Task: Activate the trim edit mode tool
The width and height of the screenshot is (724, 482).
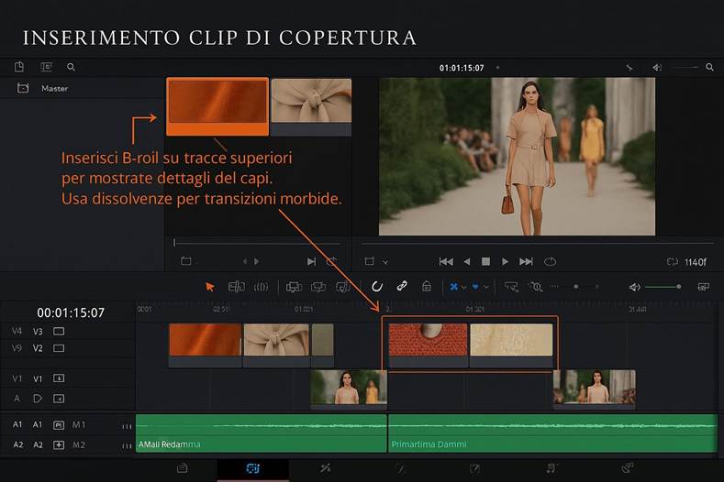Action: pyautogui.click(x=237, y=287)
